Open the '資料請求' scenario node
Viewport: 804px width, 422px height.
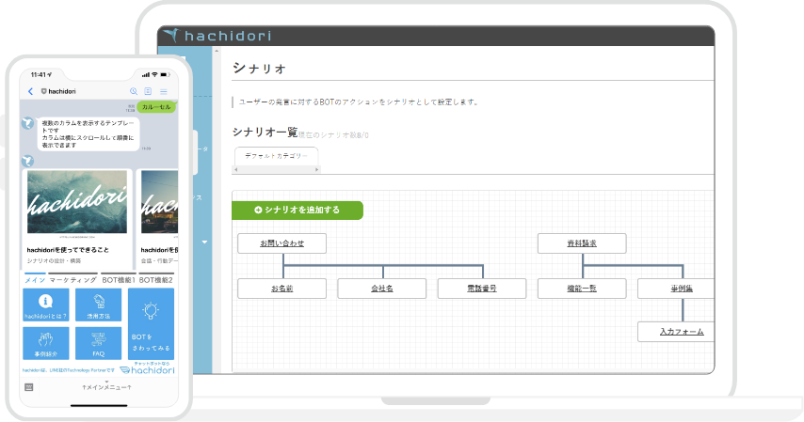tap(582, 243)
